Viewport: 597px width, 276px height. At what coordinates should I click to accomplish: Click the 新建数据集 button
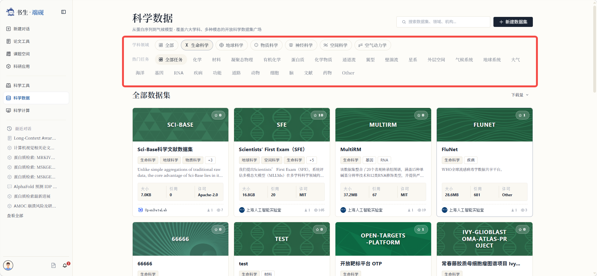[x=513, y=22]
